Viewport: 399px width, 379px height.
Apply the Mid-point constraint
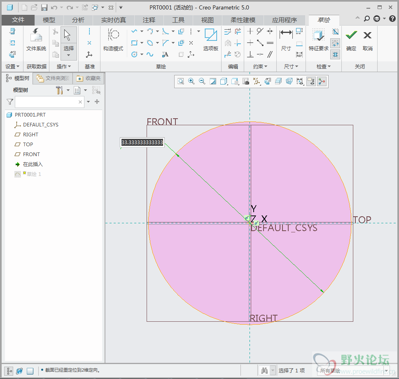[x=260, y=43]
